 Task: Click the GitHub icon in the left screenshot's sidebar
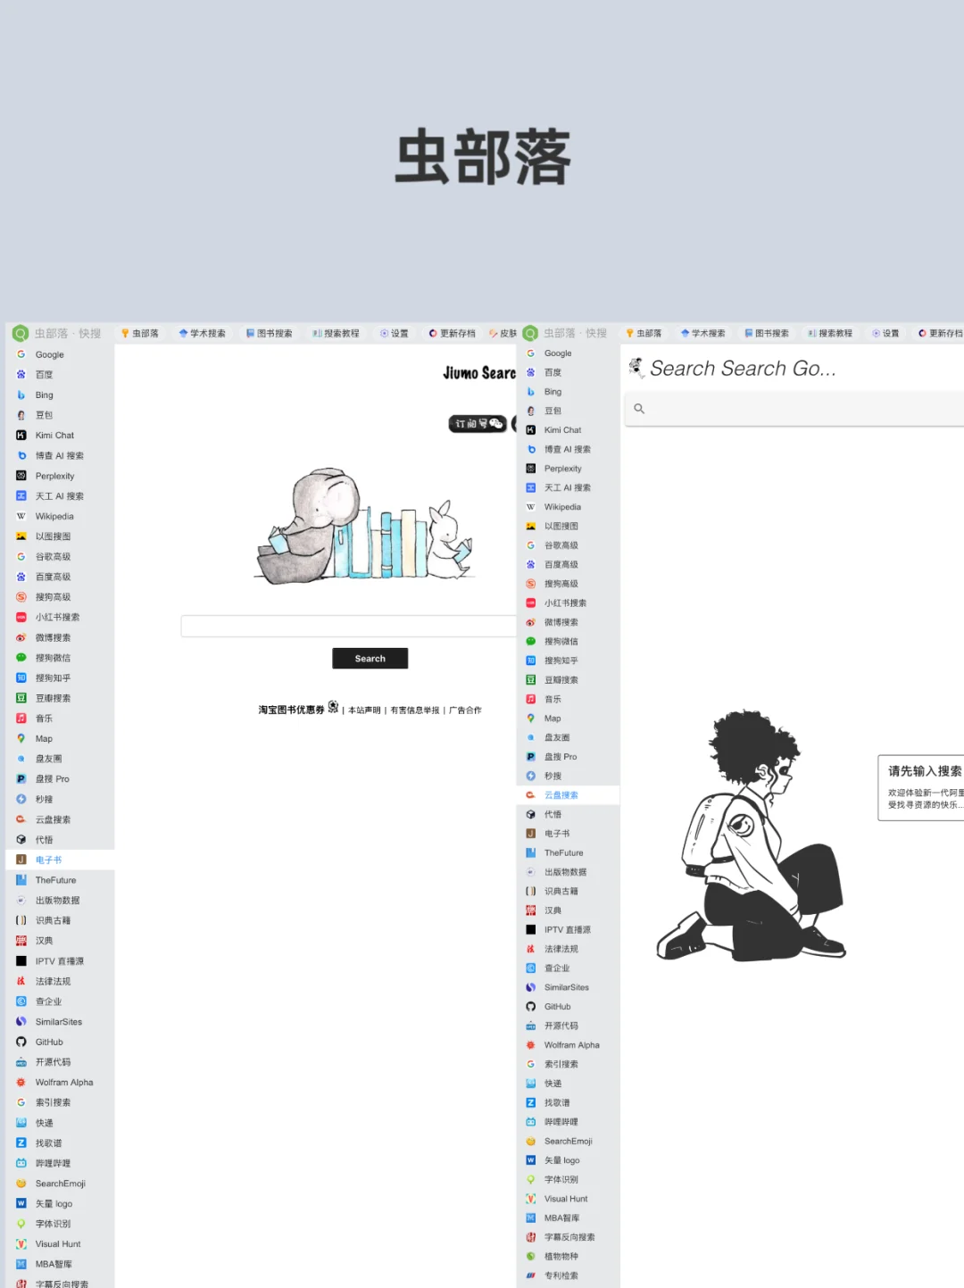tap(21, 1042)
